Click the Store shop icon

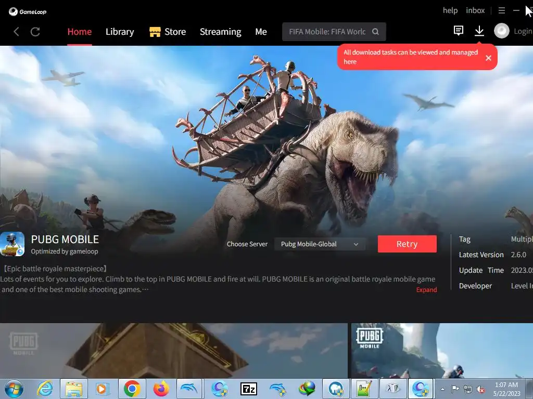click(x=155, y=32)
